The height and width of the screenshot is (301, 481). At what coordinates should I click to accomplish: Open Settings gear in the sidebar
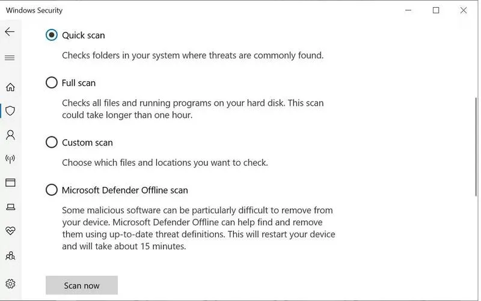click(x=10, y=284)
